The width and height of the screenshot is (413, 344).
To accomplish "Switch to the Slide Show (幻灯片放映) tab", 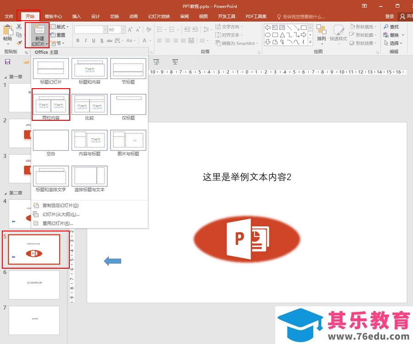I will click(x=159, y=17).
